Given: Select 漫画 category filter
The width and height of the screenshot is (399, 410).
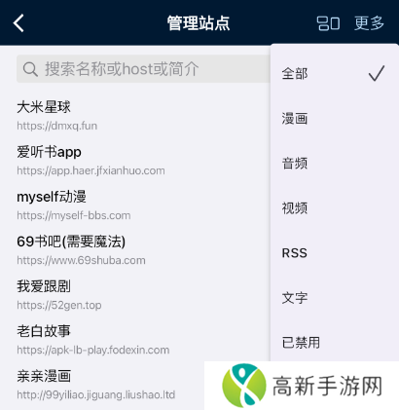Looking at the screenshot, I should coord(334,119).
